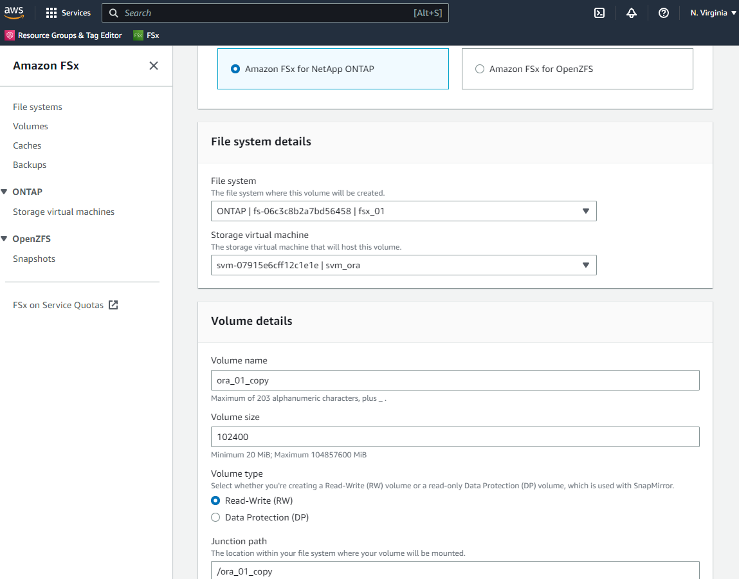Select Amazon FSx for NetApp ONTAP option

click(x=235, y=69)
